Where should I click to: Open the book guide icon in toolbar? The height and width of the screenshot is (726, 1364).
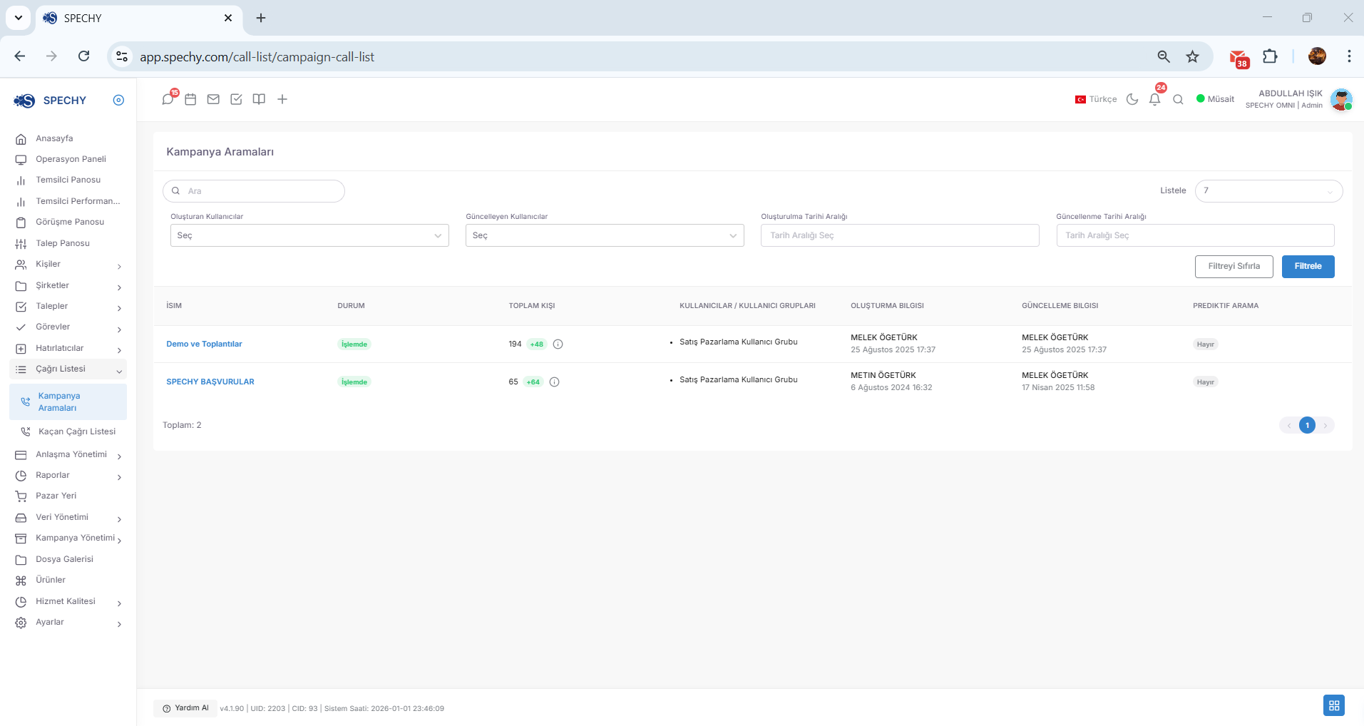pos(259,99)
